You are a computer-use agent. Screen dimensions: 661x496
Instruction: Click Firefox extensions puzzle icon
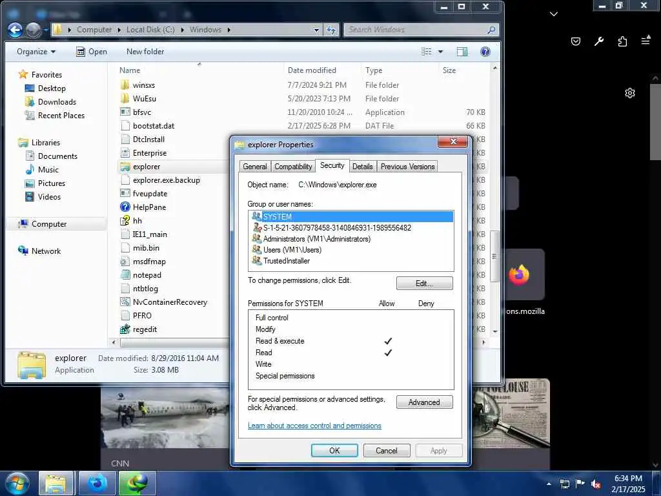point(622,41)
